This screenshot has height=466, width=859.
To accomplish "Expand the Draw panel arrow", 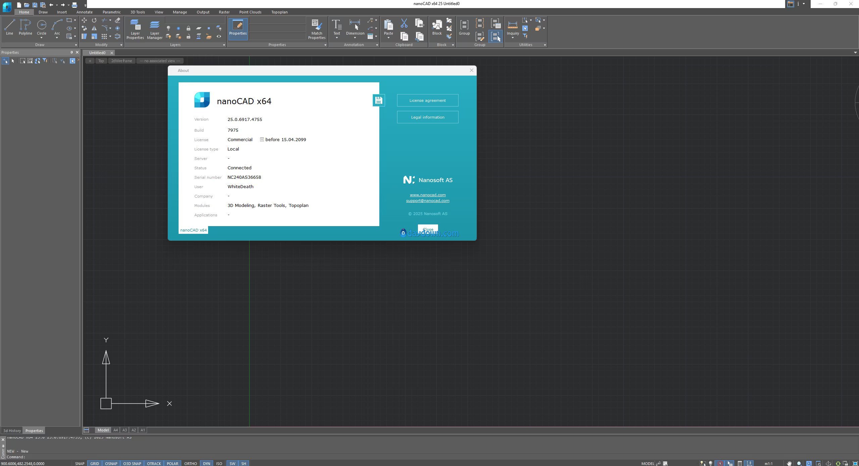I will click(x=76, y=45).
